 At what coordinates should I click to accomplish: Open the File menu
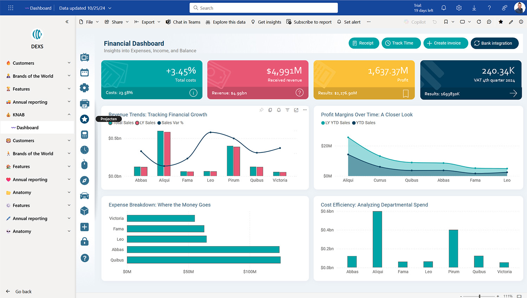89,22
